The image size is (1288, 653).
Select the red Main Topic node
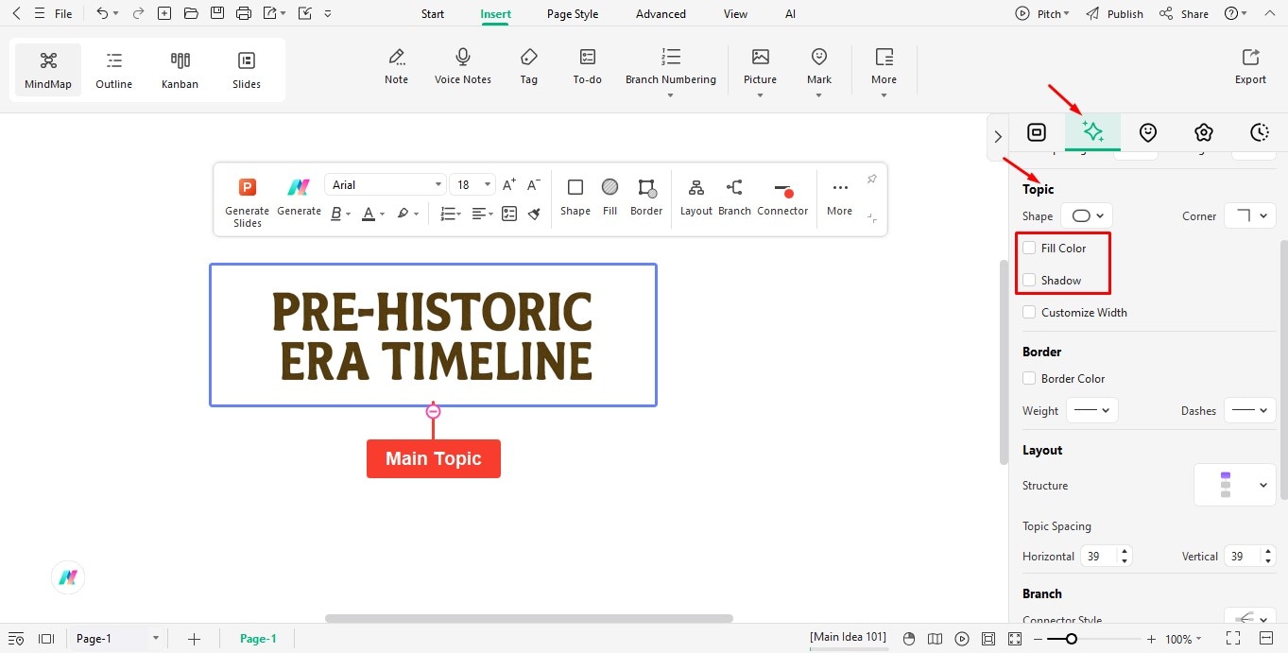click(x=434, y=458)
